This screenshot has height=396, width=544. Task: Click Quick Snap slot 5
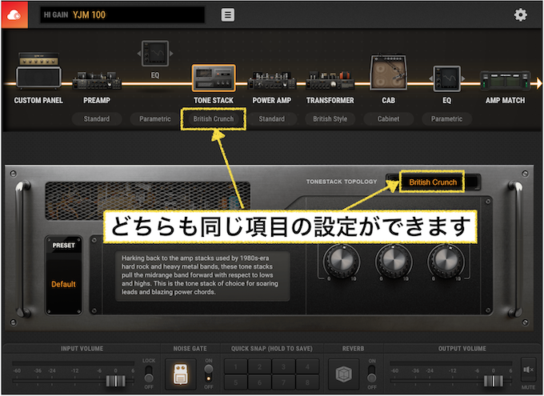point(235,382)
